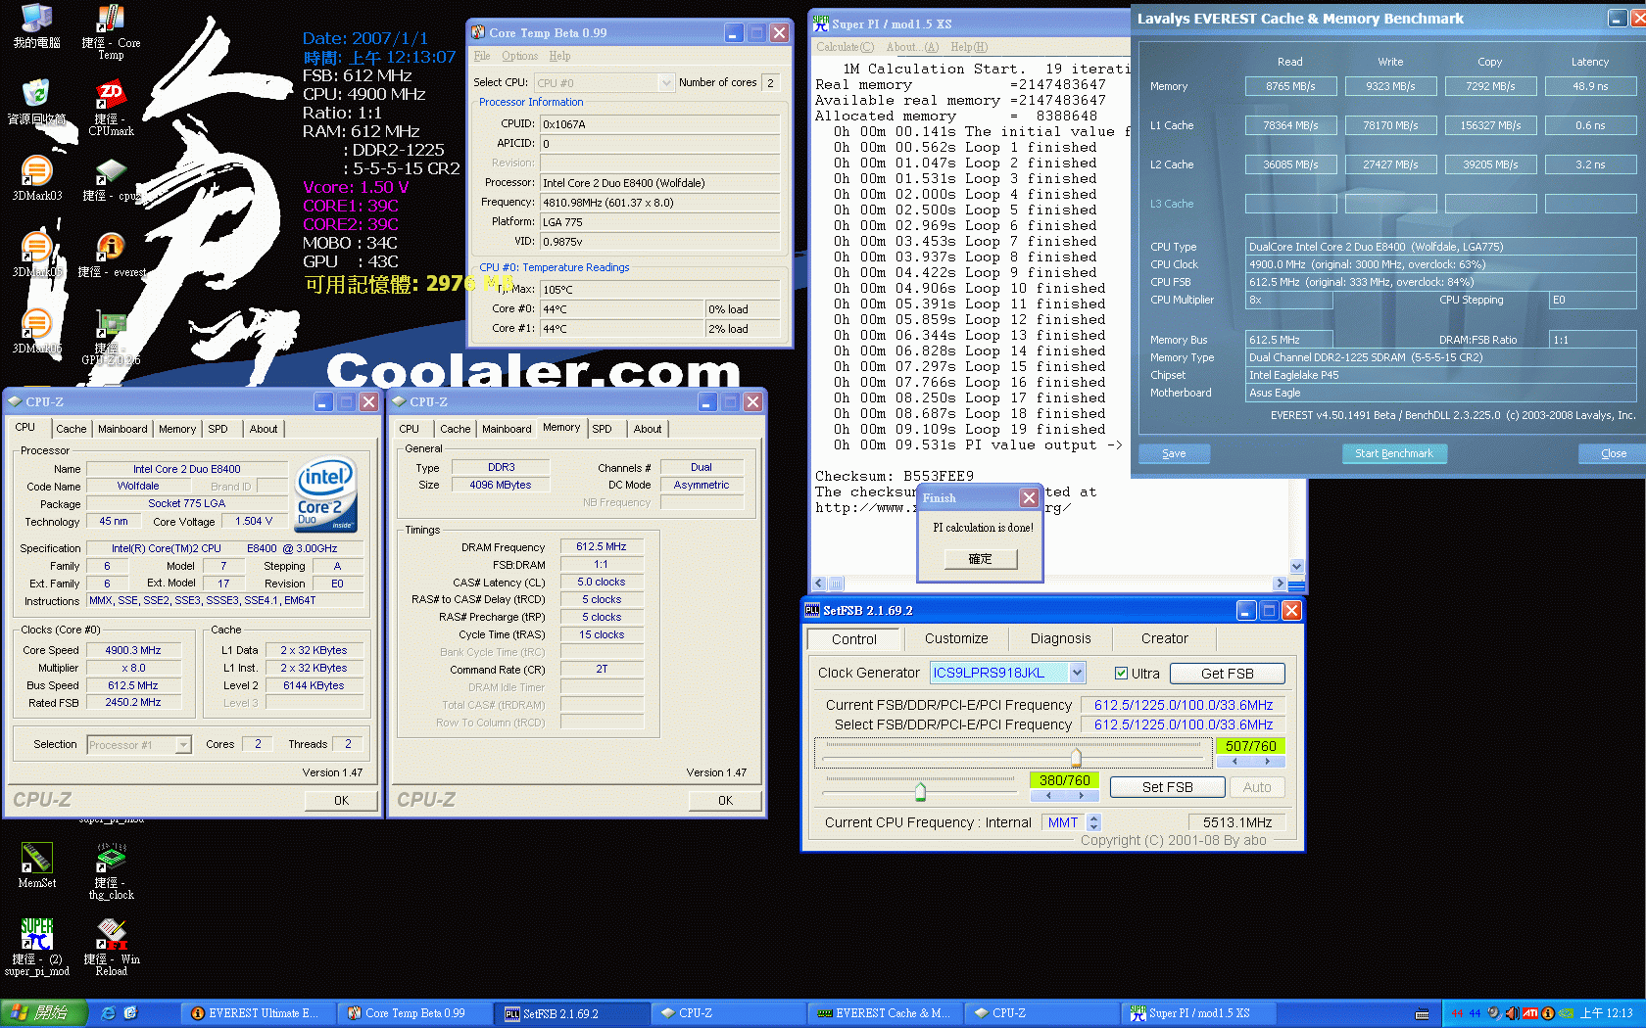Click OK in CPU-Z memory window
Image resolution: width=1646 pixels, height=1028 pixels.
tap(725, 800)
